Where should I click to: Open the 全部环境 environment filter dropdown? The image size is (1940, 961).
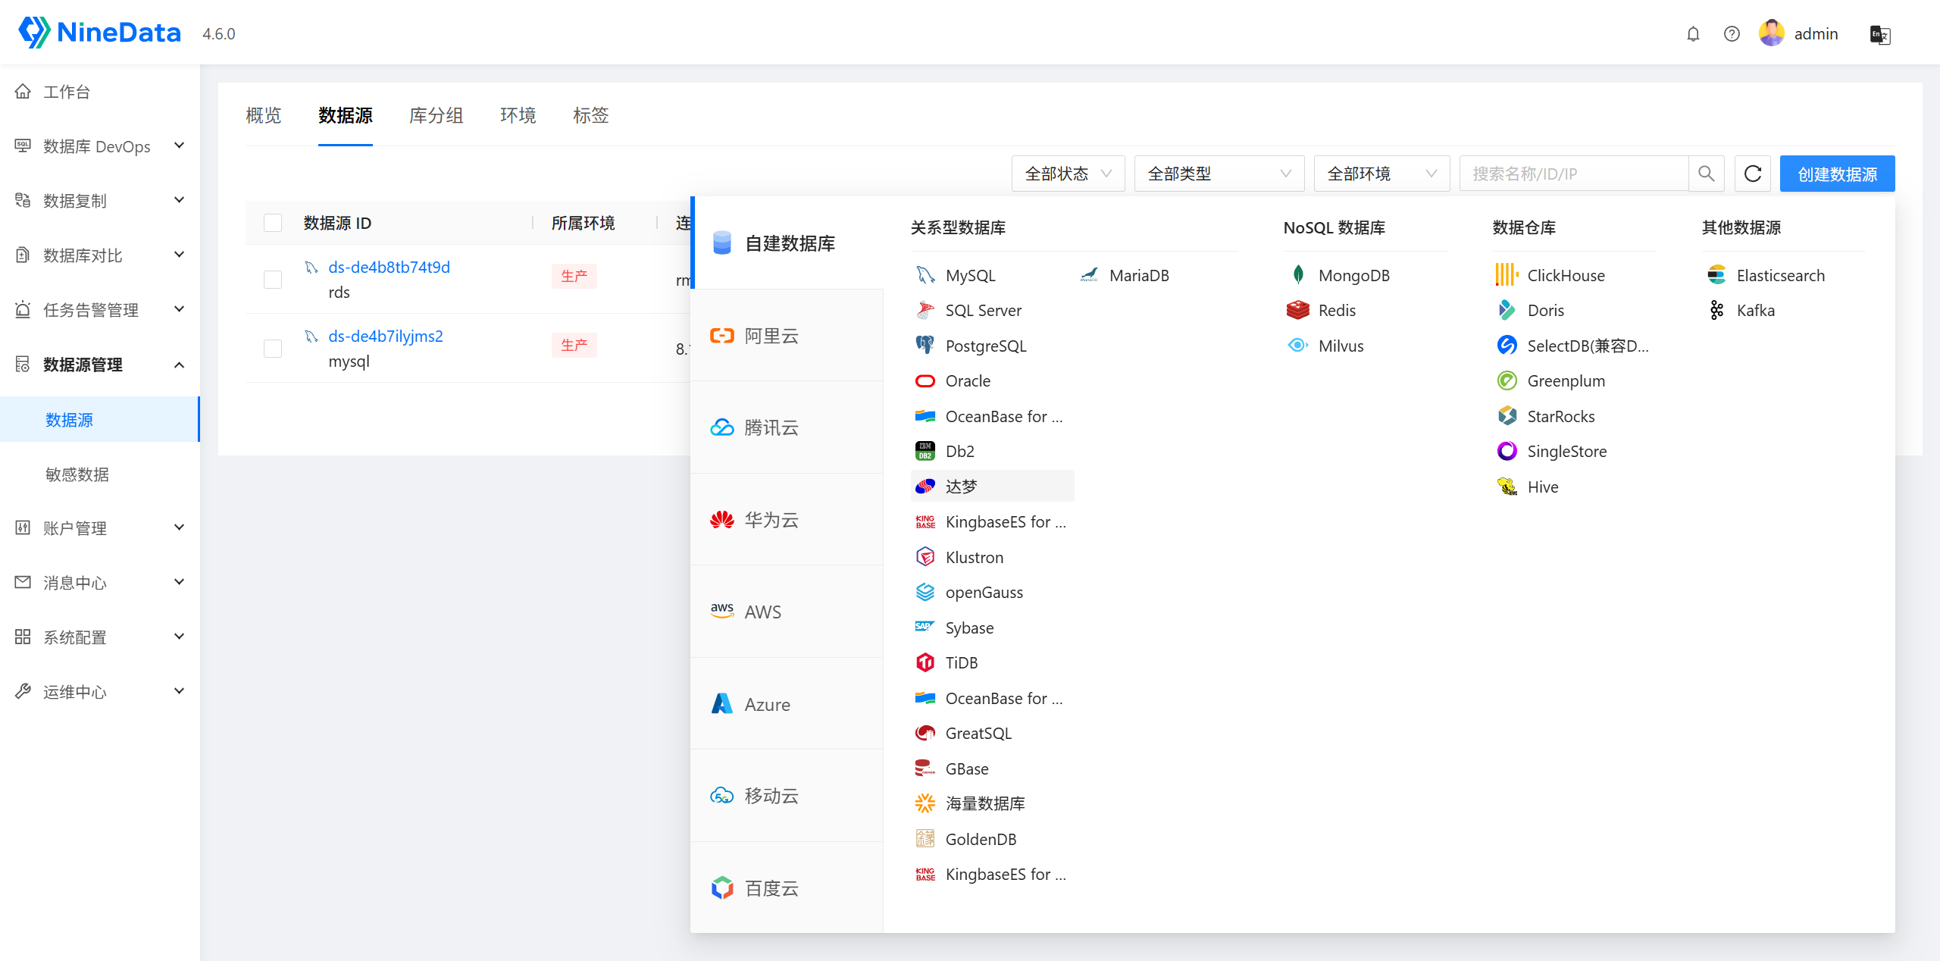[1382, 174]
